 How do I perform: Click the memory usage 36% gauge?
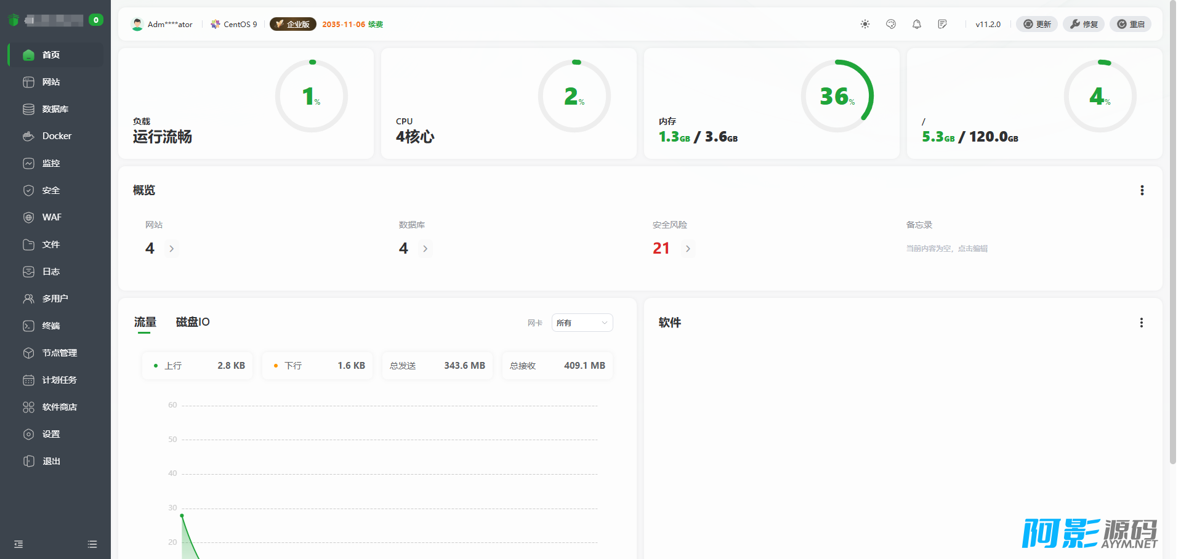click(x=837, y=96)
